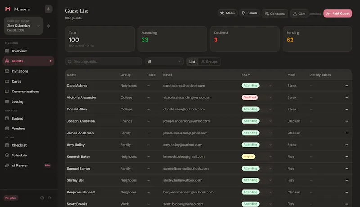Expand RSVP dropdown for Carol Adams
The height and width of the screenshot is (207, 360).
[x=270, y=86]
